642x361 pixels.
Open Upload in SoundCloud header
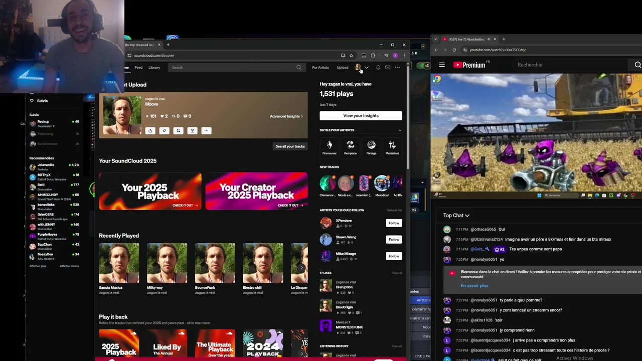343,67
